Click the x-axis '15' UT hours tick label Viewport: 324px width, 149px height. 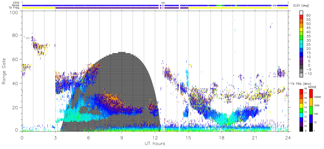(188, 137)
